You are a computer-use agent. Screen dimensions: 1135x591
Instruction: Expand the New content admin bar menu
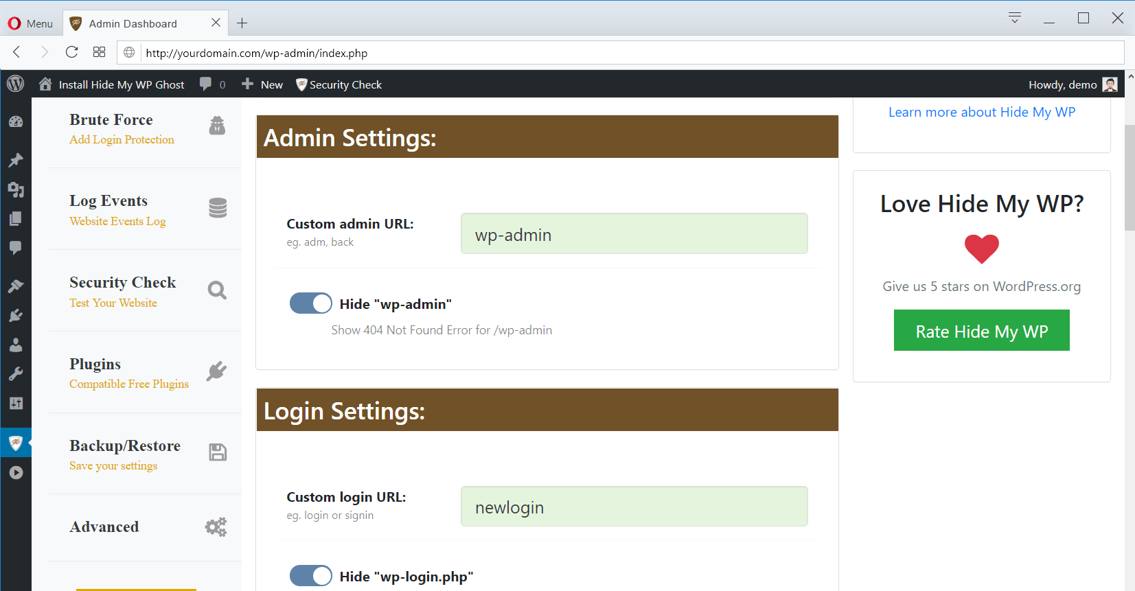click(262, 84)
